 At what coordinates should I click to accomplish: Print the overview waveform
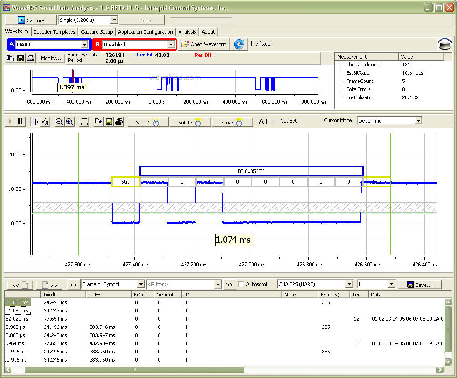click(31, 58)
